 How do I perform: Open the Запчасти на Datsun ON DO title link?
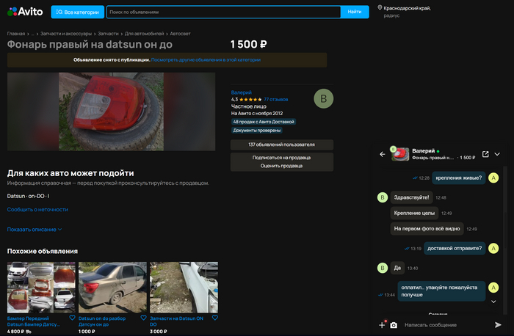pyautogui.click(x=176, y=321)
